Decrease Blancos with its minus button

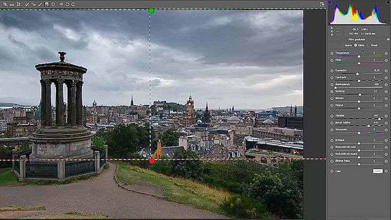332,98
